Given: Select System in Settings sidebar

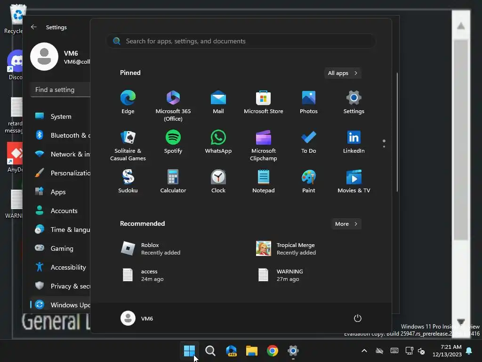Looking at the screenshot, I should pyautogui.click(x=61, y=116).
